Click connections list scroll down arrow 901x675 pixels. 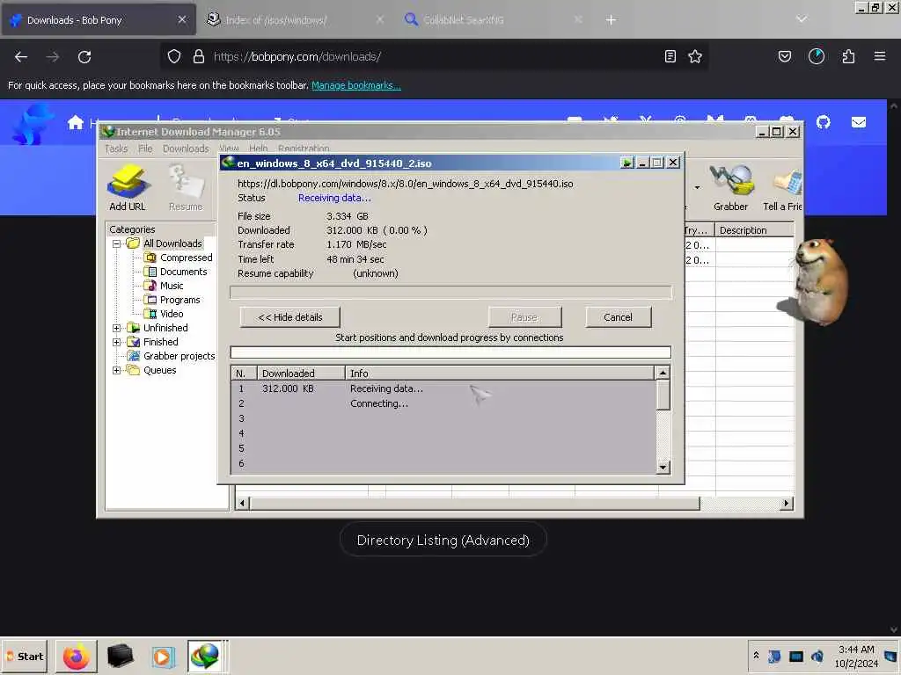663,468
